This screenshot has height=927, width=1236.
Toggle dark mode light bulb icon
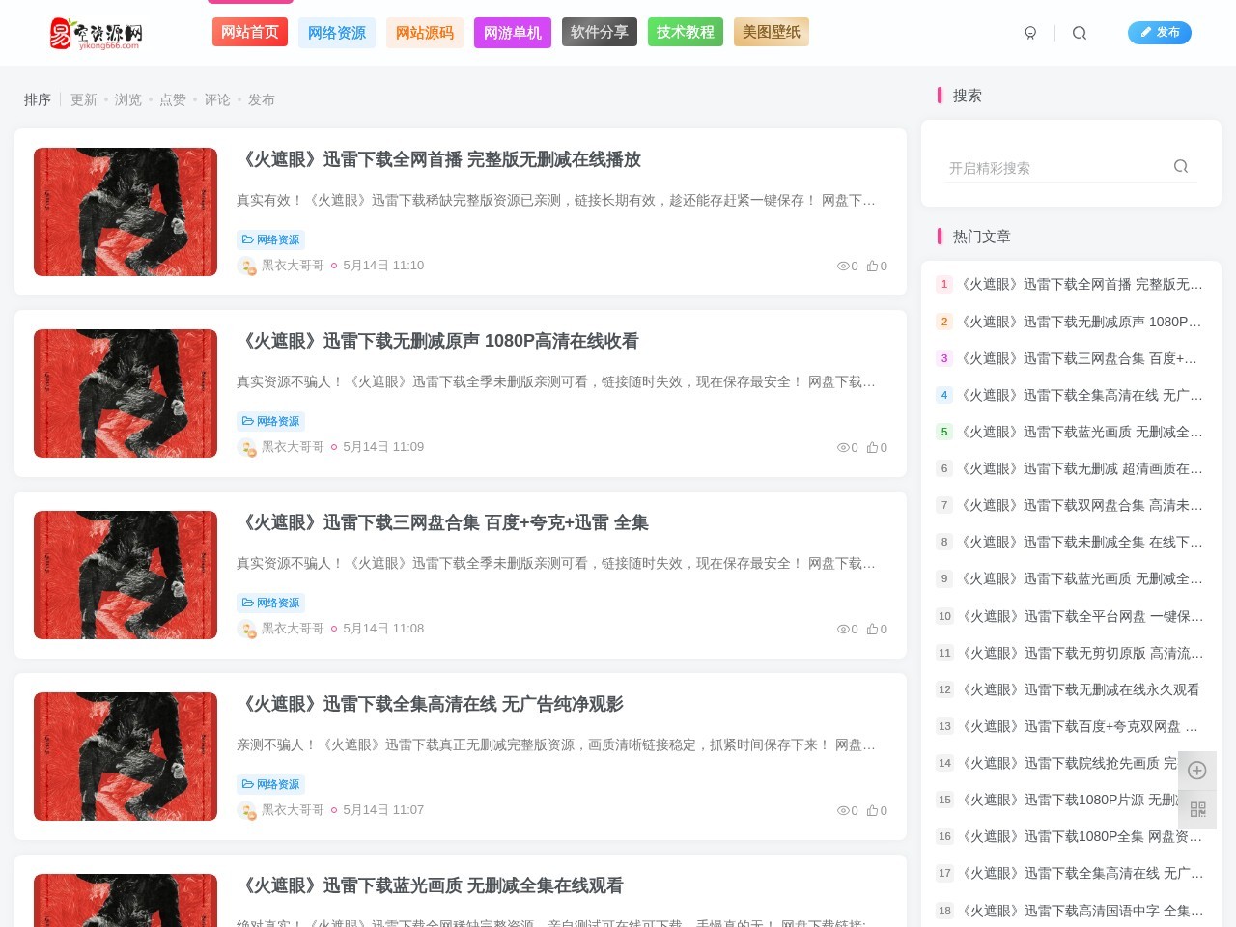click(x=1030, y=33)
